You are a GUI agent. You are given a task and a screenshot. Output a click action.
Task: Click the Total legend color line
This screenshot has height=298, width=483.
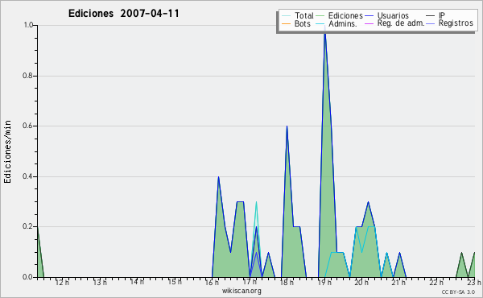286,16
